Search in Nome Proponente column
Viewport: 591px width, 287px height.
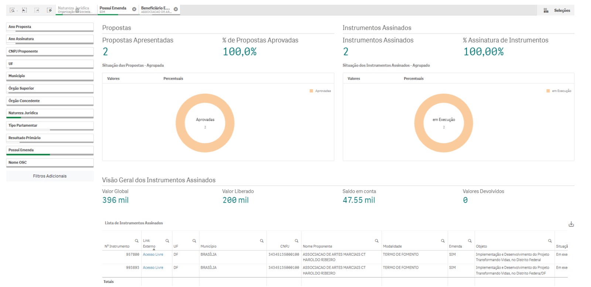coord(377,241)
